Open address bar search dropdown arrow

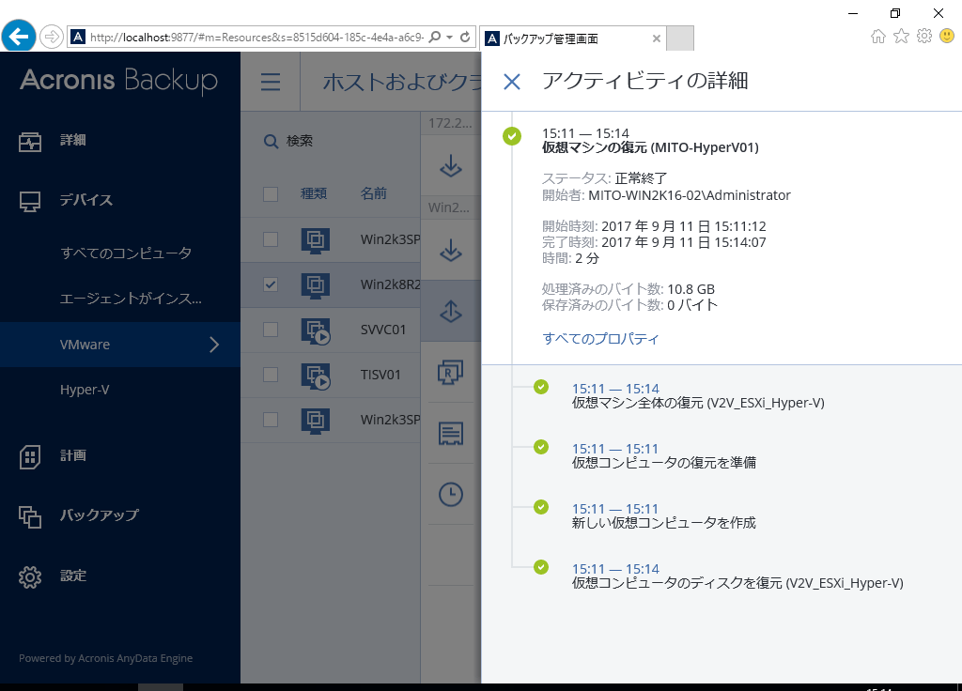tap(450, 37)
